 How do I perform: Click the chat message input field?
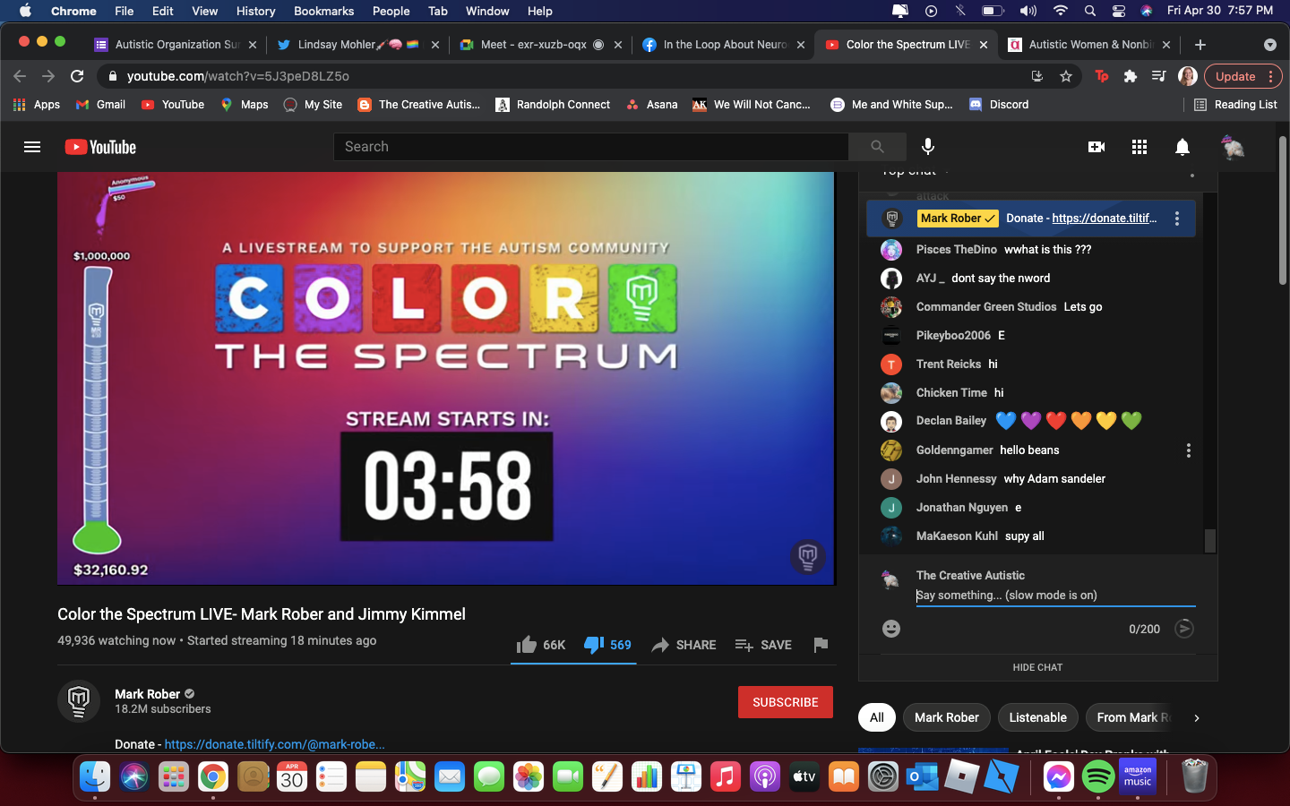(1054, 596)
